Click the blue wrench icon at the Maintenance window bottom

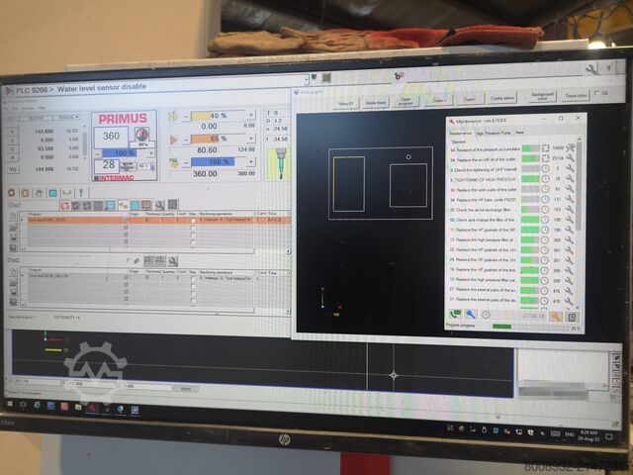click(471, 315)
